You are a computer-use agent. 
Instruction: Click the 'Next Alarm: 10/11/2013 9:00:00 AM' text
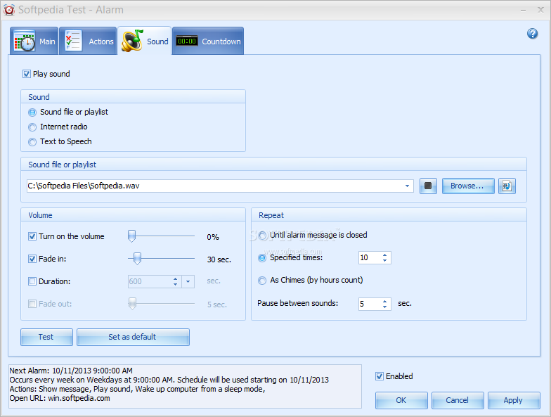pos(71,371)
